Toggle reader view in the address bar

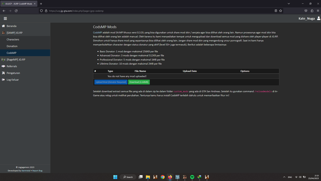[x=276, y=11]
